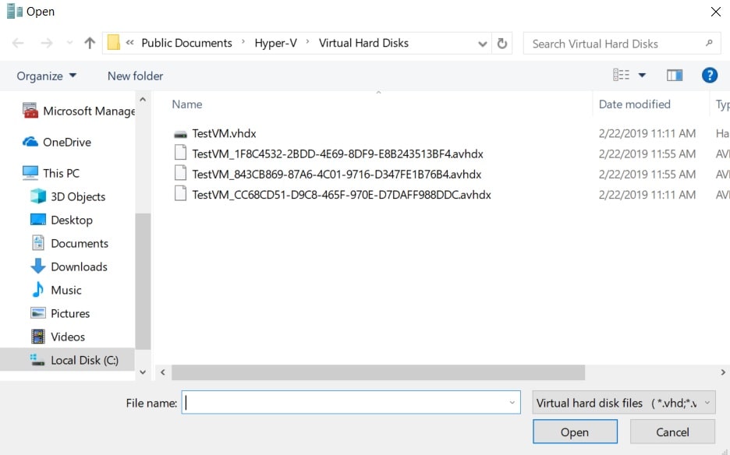This screenshot has height=455, width=730.
Task: Open the Music folder in sidebar
Action: pyautogui.click(x=66, y=290)
